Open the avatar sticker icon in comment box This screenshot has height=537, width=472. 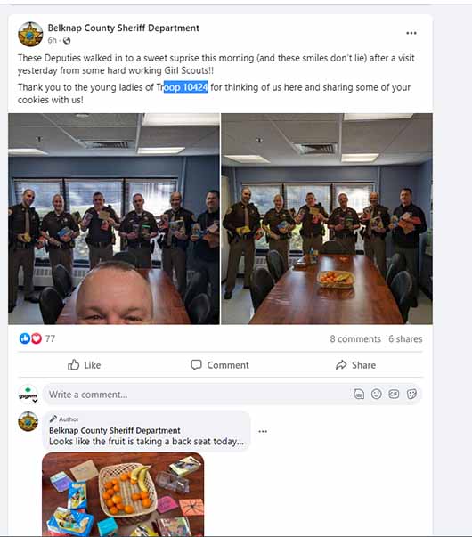click(x=359, y=395)
